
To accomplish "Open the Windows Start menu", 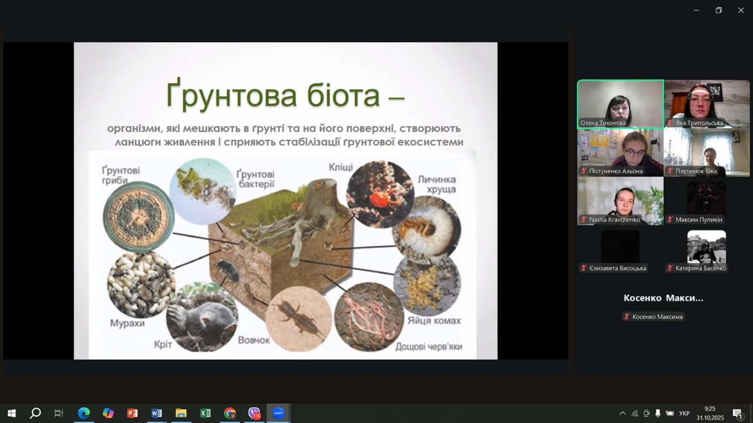I will (x=12, y=413).
